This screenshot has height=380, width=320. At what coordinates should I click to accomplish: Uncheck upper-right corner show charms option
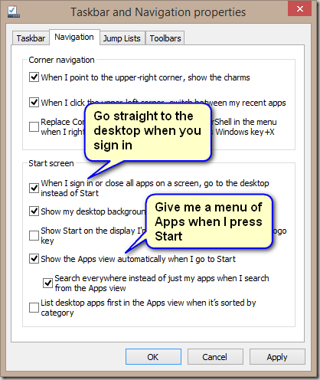(x=34, y=77)
